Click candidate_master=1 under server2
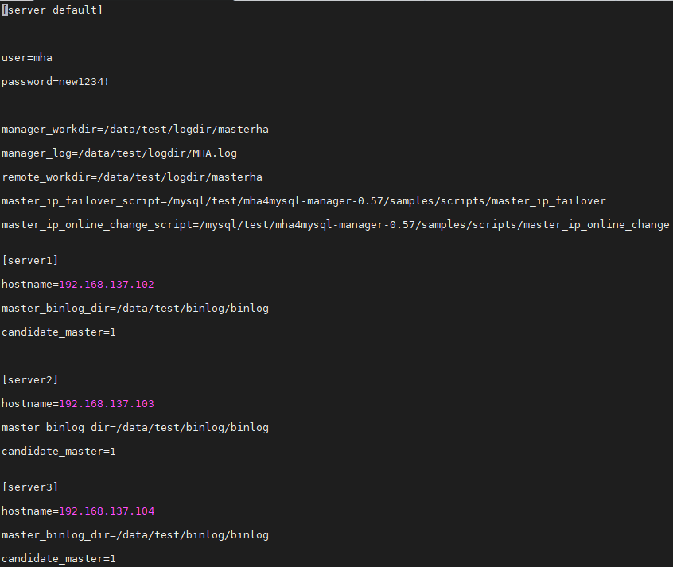 coord(58,452)
